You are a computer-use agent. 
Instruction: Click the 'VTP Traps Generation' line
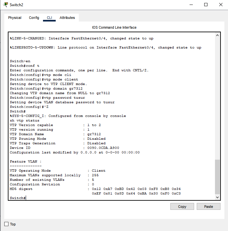coord(58,143)
